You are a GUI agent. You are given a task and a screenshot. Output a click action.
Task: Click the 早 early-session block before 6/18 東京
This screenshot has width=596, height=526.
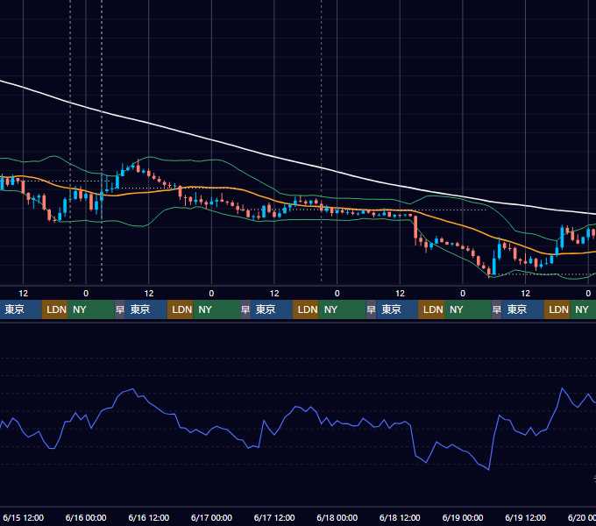(x=371, y=309)
